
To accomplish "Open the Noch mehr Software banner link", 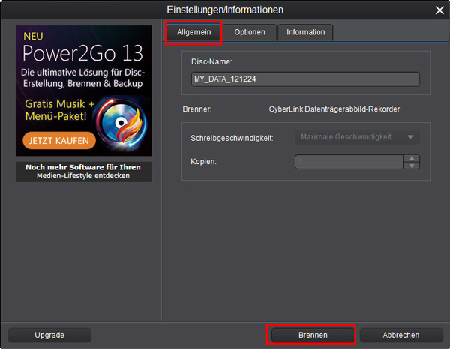I will pos(83,172).
